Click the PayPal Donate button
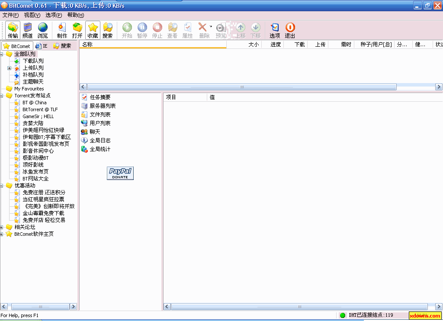The image size is (443, 321). coord(120,173)
